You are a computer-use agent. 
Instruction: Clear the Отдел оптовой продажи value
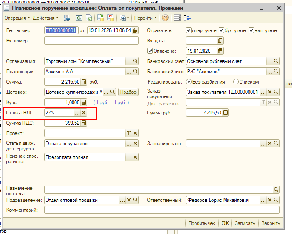coord(129,200)
